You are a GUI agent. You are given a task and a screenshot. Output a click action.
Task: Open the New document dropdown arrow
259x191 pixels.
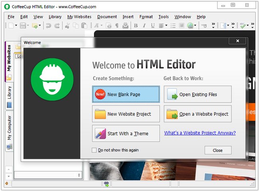16,25
